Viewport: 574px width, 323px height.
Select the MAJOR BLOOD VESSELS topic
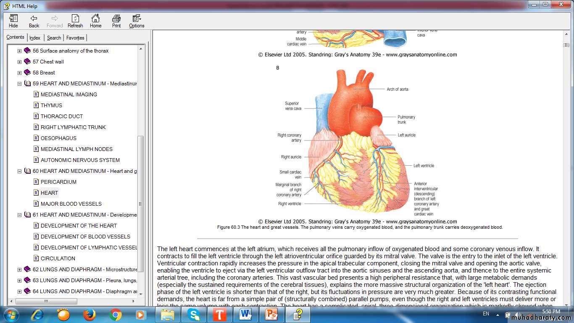(71, 204)
